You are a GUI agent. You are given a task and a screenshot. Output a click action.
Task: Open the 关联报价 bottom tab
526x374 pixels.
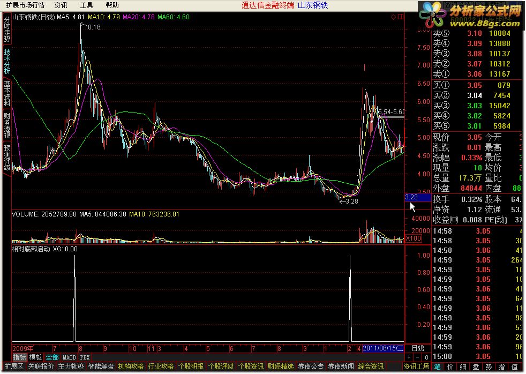click(x=40, y=366)
